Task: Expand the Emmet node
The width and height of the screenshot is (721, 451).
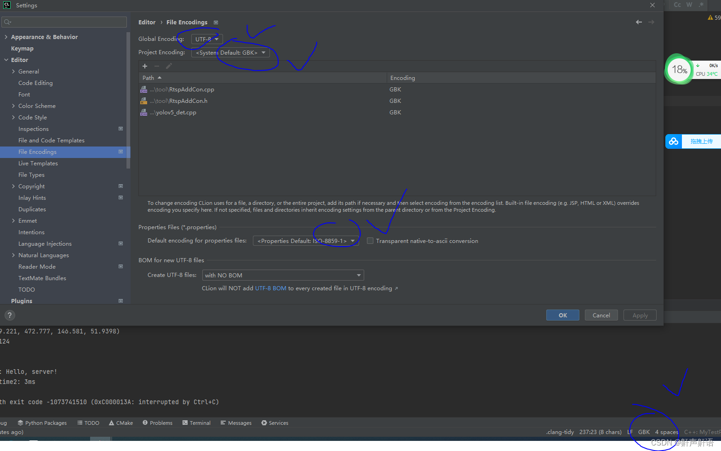Action: click(13, 220)
